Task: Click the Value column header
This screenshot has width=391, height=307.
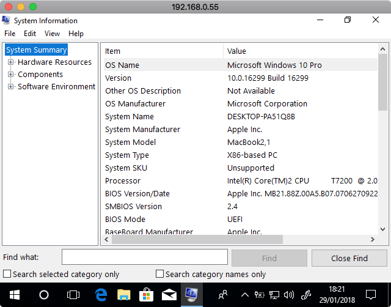Action: [301, 51]
